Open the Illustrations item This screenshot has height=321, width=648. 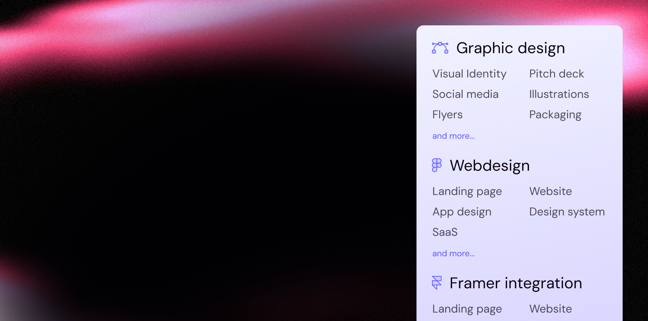click(559, 94)
